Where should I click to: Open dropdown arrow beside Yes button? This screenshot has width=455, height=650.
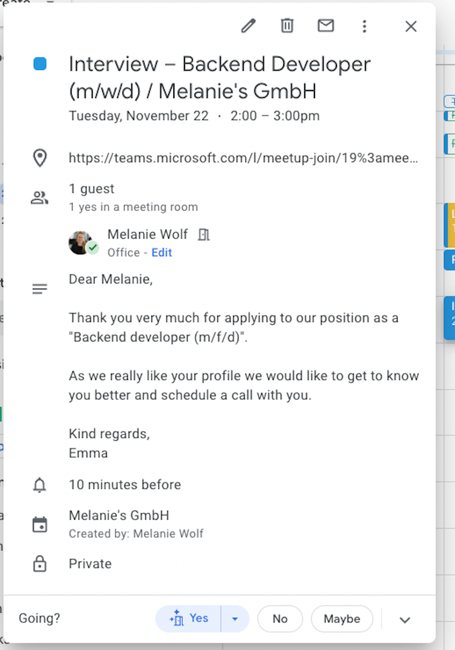click(235, 619)
